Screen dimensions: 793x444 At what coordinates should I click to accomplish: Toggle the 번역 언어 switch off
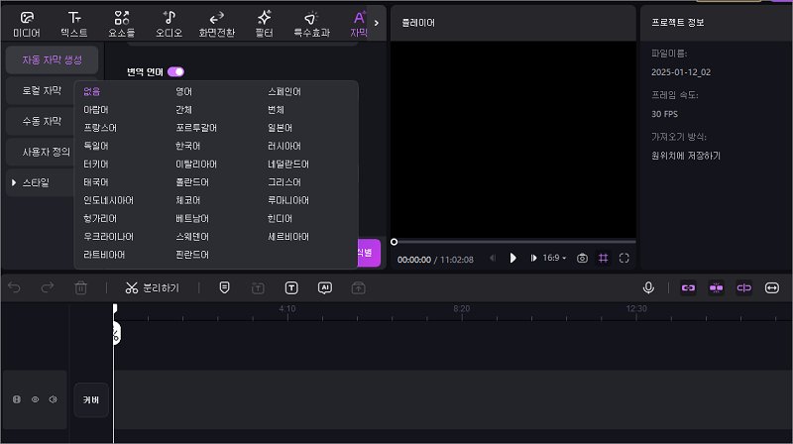[x=175, y=71]
